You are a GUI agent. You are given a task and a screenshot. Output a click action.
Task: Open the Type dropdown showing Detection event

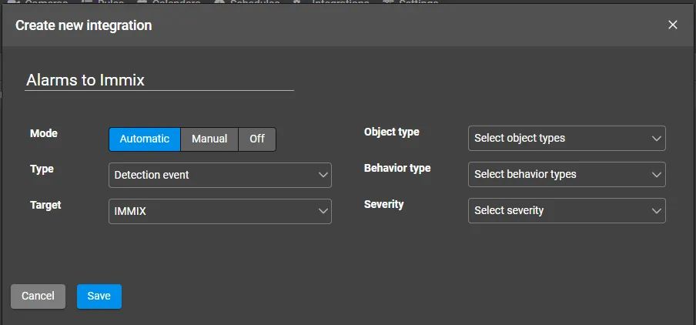220,175
